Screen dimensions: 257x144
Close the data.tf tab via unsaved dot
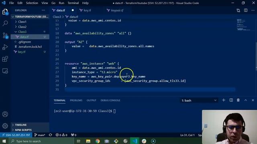[x=73, y=10]
